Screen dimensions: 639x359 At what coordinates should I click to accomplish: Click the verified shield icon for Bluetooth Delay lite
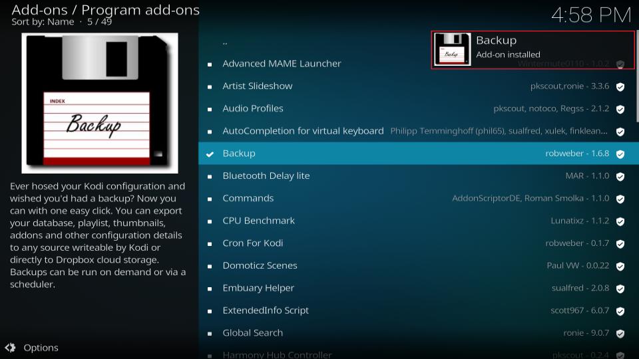[620, 176]
